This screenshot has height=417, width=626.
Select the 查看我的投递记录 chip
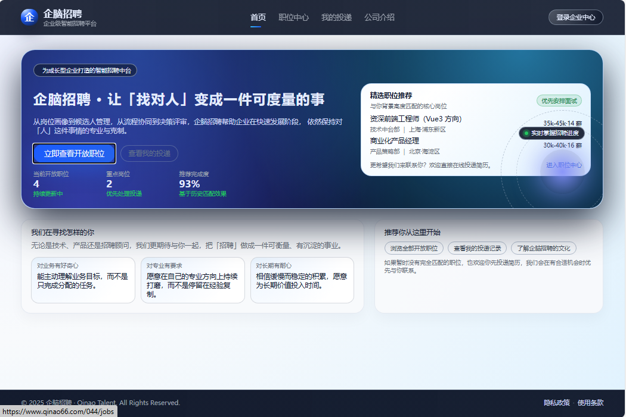pyautogui.click(x=477, y=248)
